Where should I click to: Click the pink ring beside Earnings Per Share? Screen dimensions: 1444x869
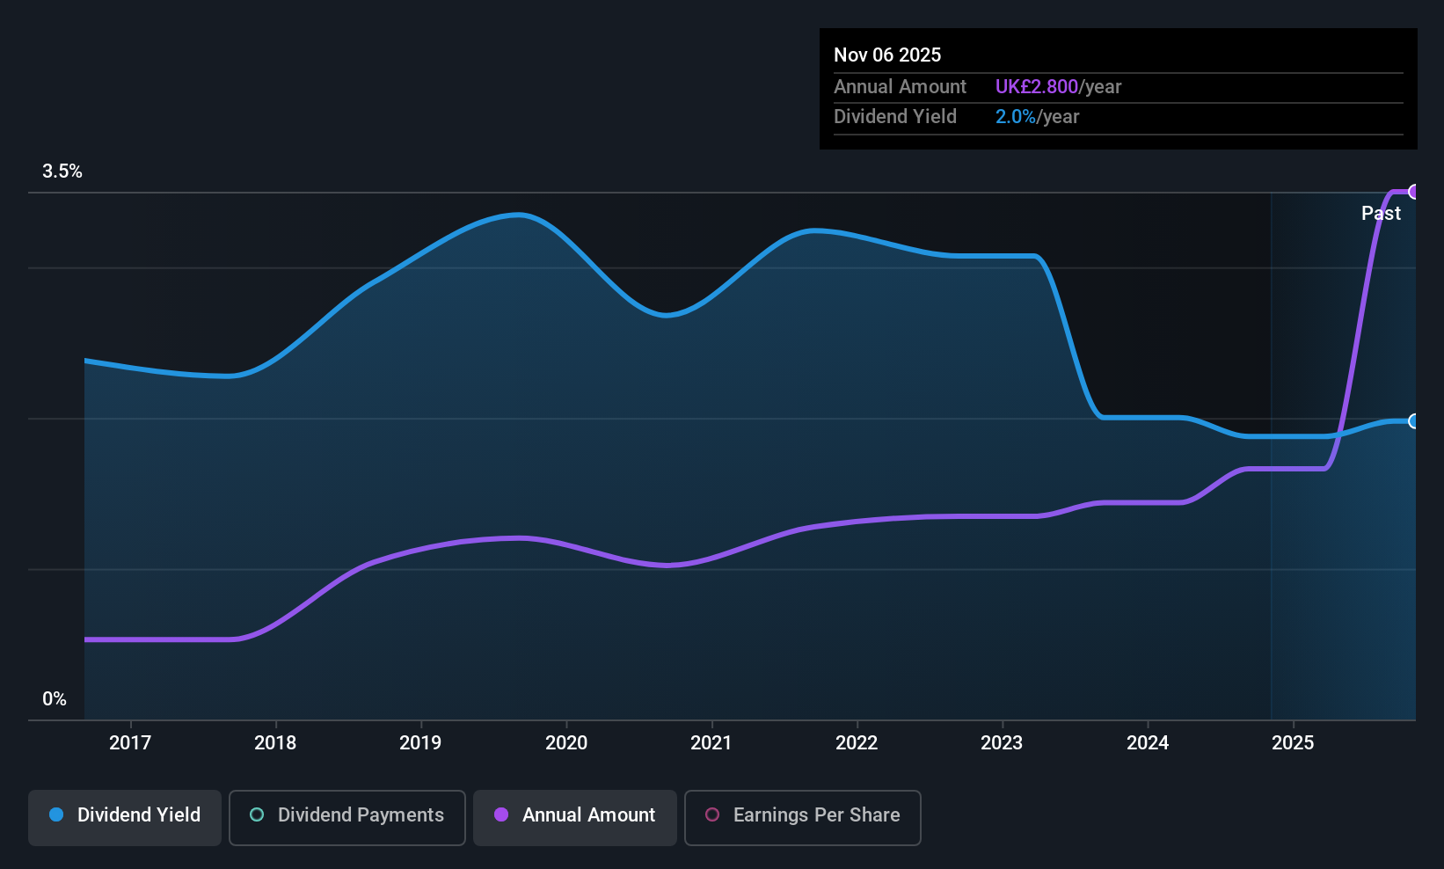pyautogui.click(x=712, y=814)
